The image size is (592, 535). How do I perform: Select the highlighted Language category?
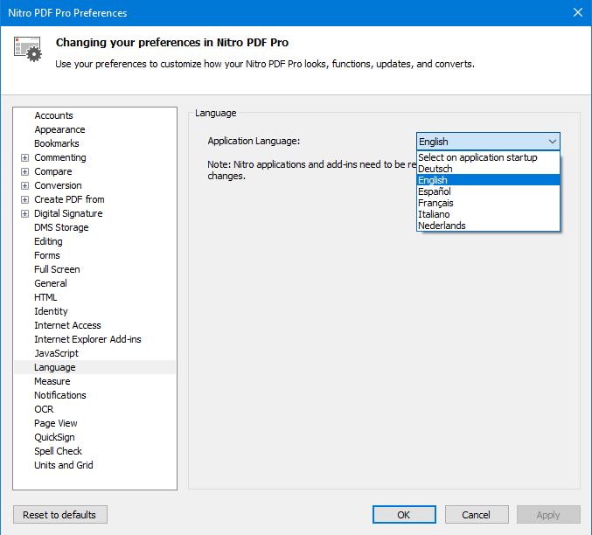55,367
